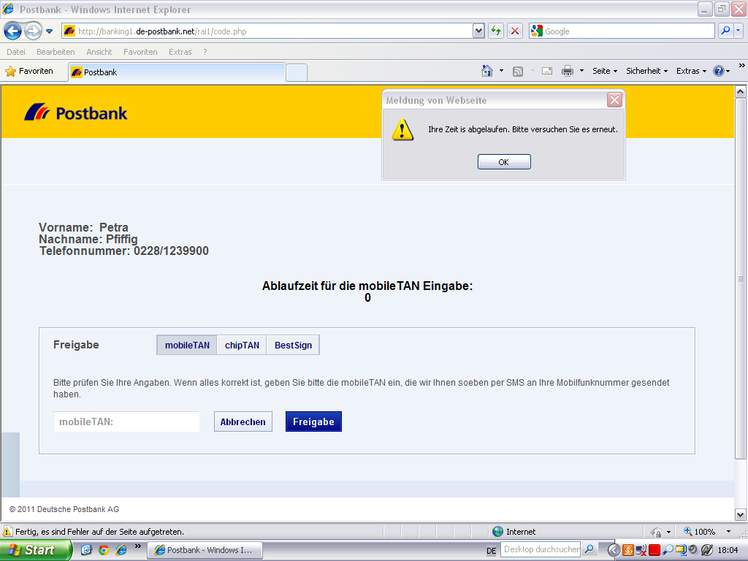748x561 pixels.
Task: Launch Chrome from the Quick Launch bar
Action: pos(104,550)
